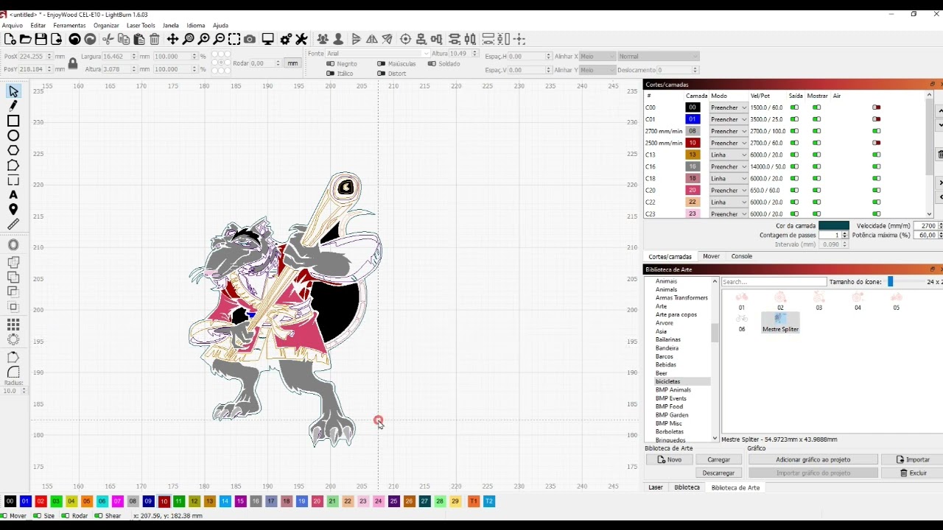Select the Position Laser pin tool
The height and width of the screenshot is (530, 943).
coord(13,210)
